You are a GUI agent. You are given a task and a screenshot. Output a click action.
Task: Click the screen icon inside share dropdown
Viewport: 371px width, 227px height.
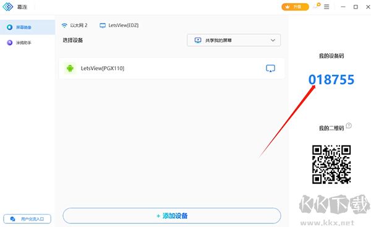(198, 40)
